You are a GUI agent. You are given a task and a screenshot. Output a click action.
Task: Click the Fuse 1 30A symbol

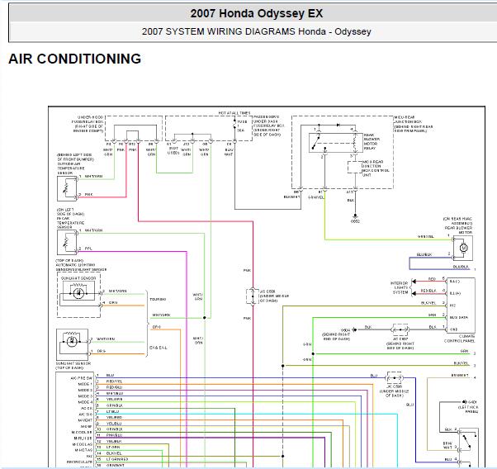pos(234,126)
